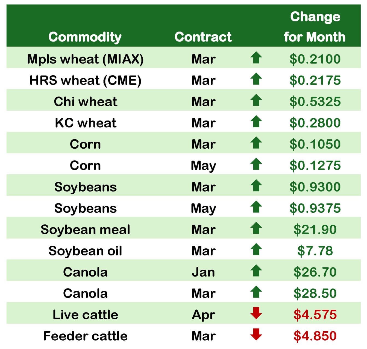Select the Corn May contract cell
This screenshot has width=367, height=349.
coord(203,166)
